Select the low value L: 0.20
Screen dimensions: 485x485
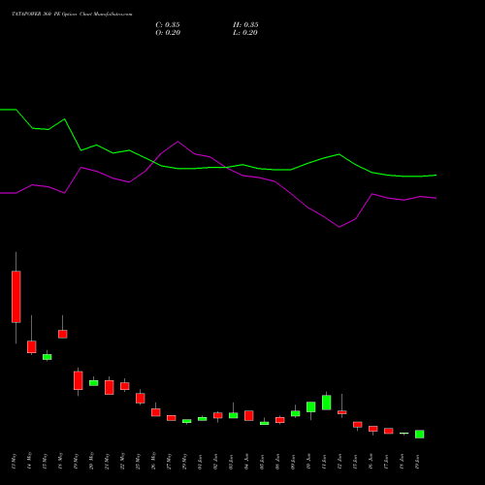tap(245, 33)
